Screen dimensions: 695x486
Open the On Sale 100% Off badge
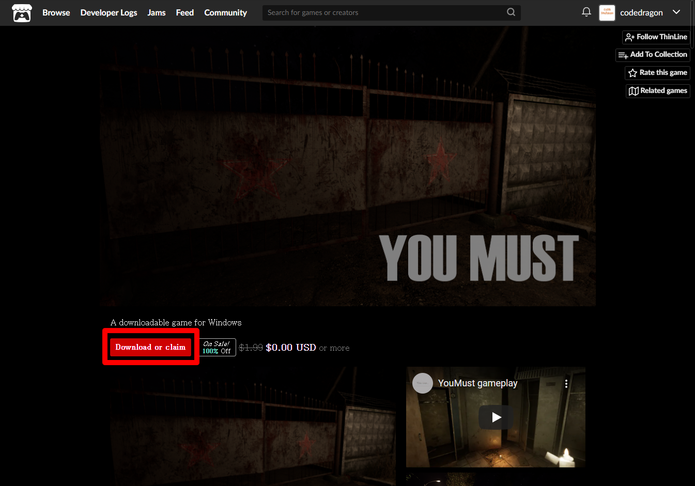click(218, 347)
